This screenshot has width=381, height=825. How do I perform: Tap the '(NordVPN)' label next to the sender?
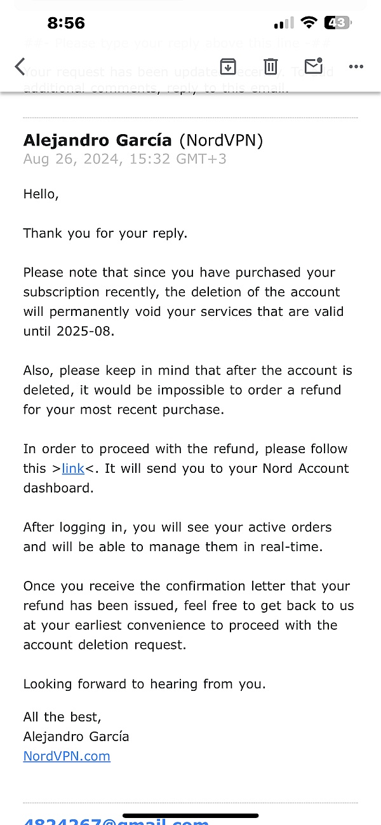click(x=221, y=140)
